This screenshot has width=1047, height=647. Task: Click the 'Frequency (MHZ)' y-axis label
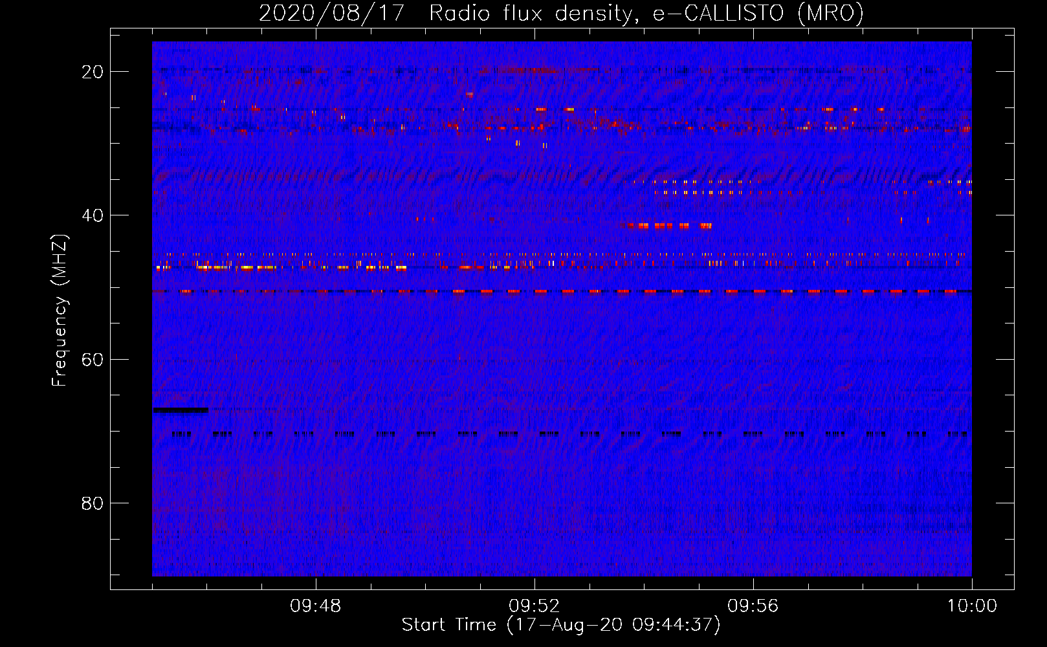[60, 311]
